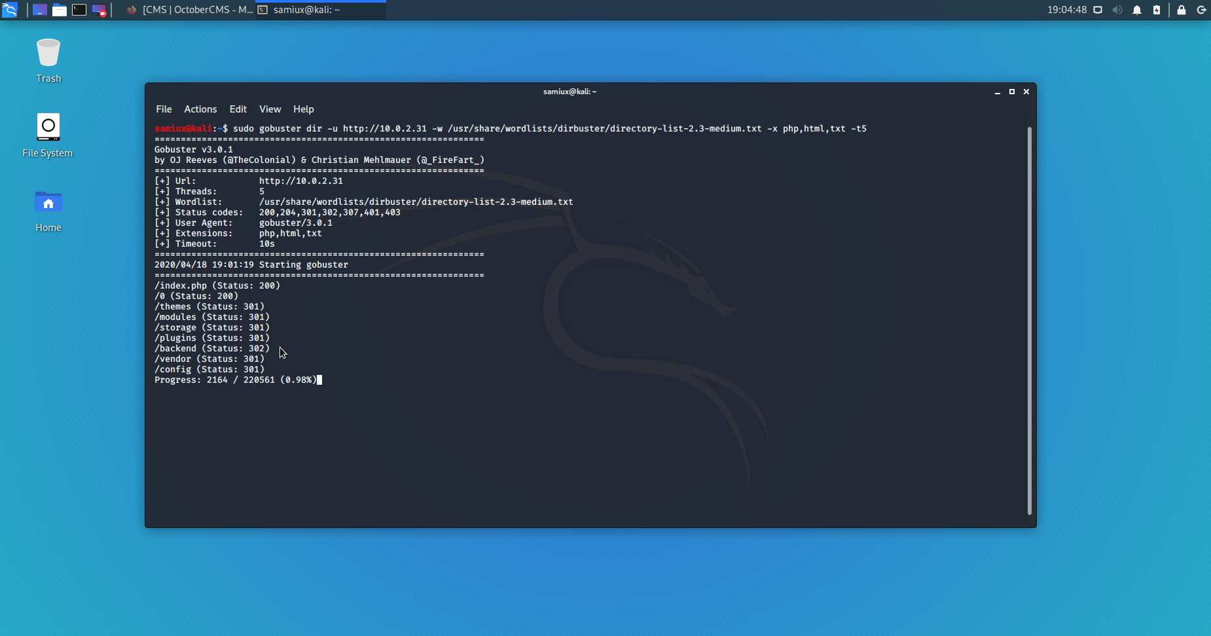Click the status codes '200,204,301,302,307,401,403'

pyautogui.click(x=330, y=213)
